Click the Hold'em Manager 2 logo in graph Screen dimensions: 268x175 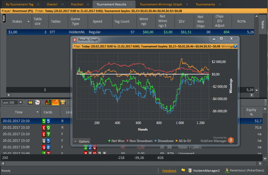click(x=231, y=140)
